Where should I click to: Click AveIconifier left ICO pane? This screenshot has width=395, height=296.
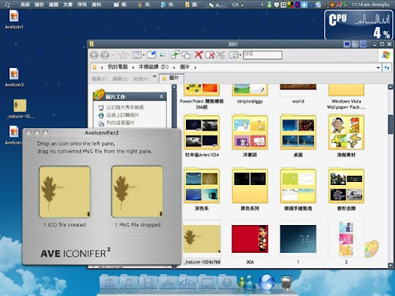[x=65, y=192]
